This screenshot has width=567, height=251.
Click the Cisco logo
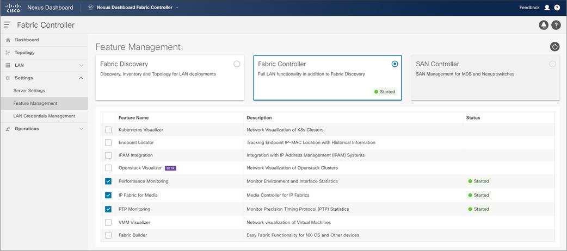click(x=14, y=8)
